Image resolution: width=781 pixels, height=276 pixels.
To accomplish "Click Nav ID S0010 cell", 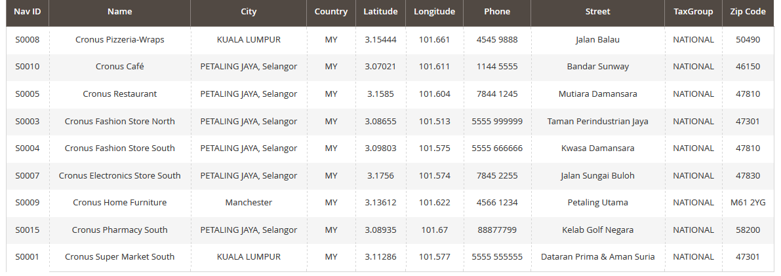I will tap(28, 67).
